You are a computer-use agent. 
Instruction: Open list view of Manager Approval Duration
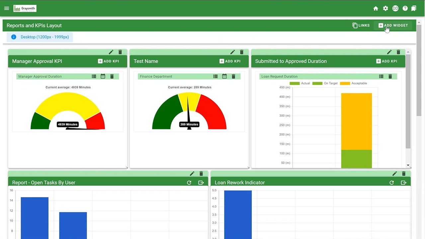pyautogui.click(x=94, y=76)
